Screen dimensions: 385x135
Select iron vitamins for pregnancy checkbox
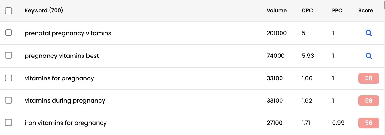click(x=9, y=123)
